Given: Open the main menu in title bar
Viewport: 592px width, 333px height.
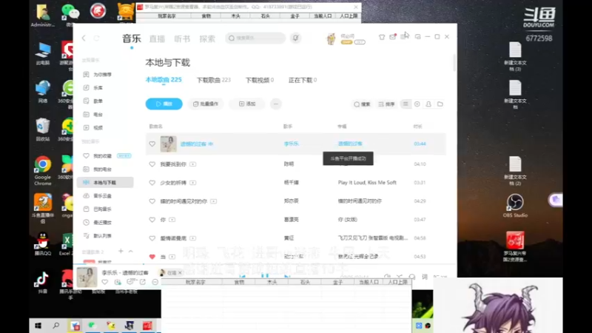Looking at the screenshot, I should point(404,36).
